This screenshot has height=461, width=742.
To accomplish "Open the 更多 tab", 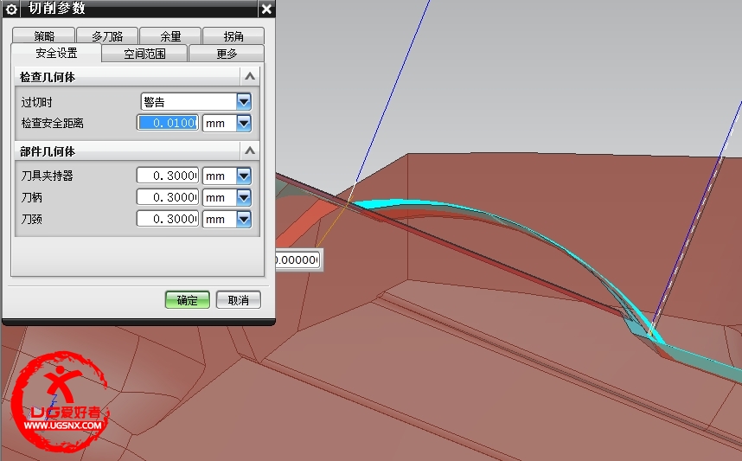I will point(227,54).
